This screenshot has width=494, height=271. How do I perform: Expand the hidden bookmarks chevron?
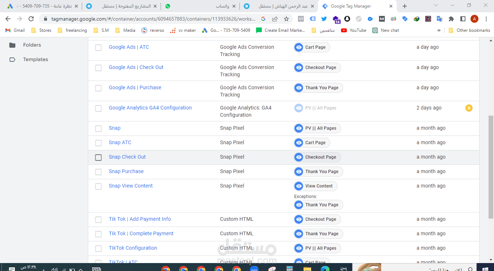[439, 30]
